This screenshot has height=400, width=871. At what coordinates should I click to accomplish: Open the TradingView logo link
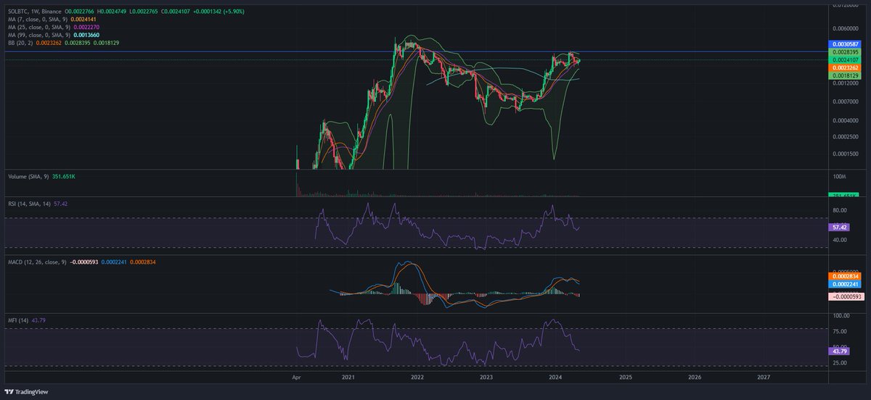click(x=26, y=392)
